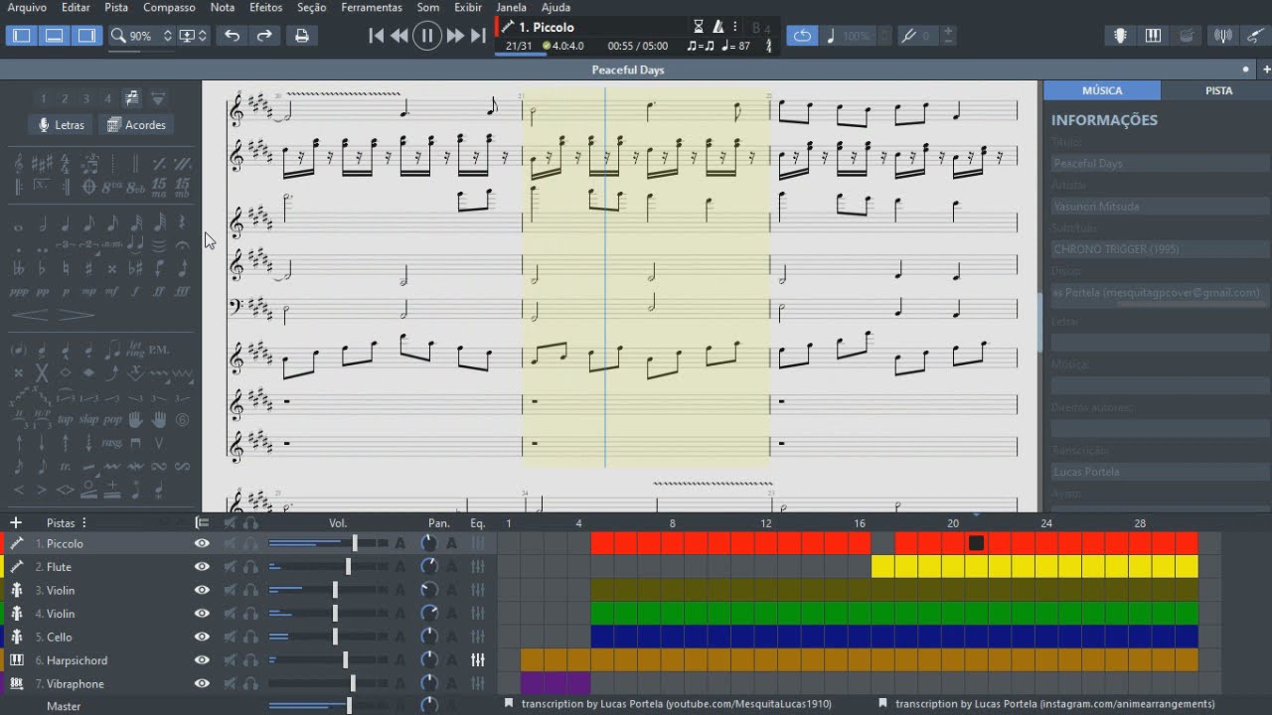
Task: Open the Acordes chords editor
Action: coord(137,125)
